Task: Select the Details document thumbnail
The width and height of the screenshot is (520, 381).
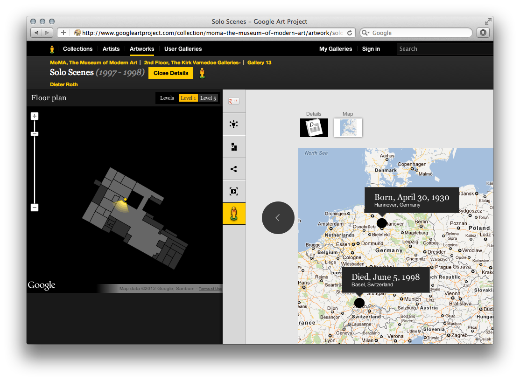Action: [x=314, y=128]
